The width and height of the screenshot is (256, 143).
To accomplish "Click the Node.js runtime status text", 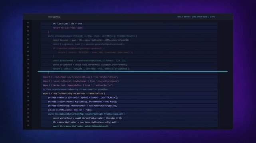I will click(196, 17).
